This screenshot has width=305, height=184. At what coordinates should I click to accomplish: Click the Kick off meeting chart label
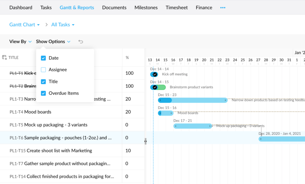click(175, 74)
